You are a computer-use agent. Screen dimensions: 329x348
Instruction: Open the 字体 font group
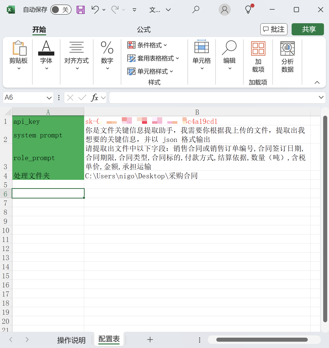46,55
